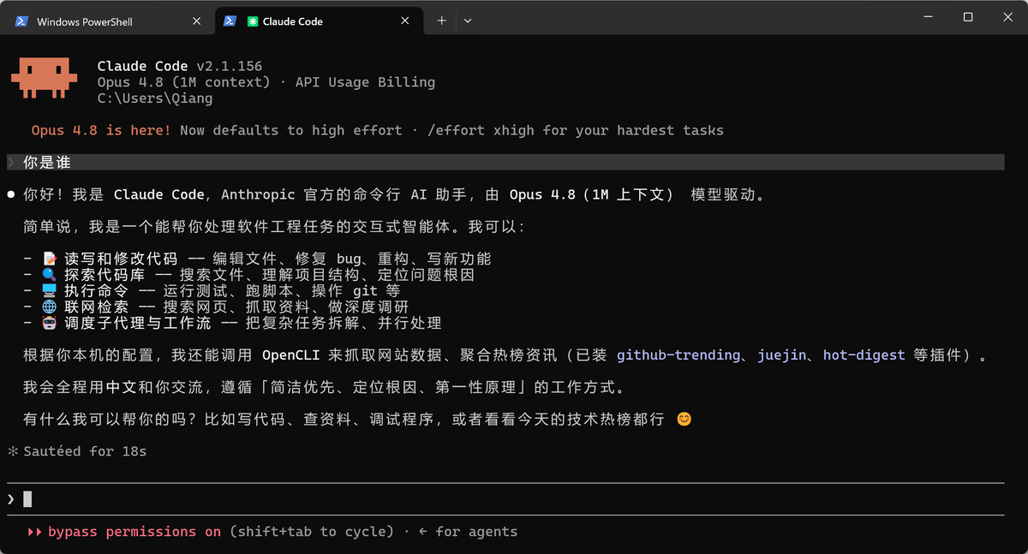Click the 'juejin' plugin name
The height and width of the screenshot is (554, 1028).
(x=781, y=354)
